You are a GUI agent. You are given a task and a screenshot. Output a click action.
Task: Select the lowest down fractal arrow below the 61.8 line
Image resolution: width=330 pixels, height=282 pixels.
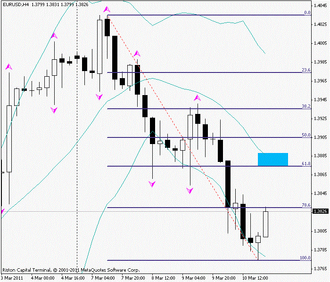click(190, 191)
